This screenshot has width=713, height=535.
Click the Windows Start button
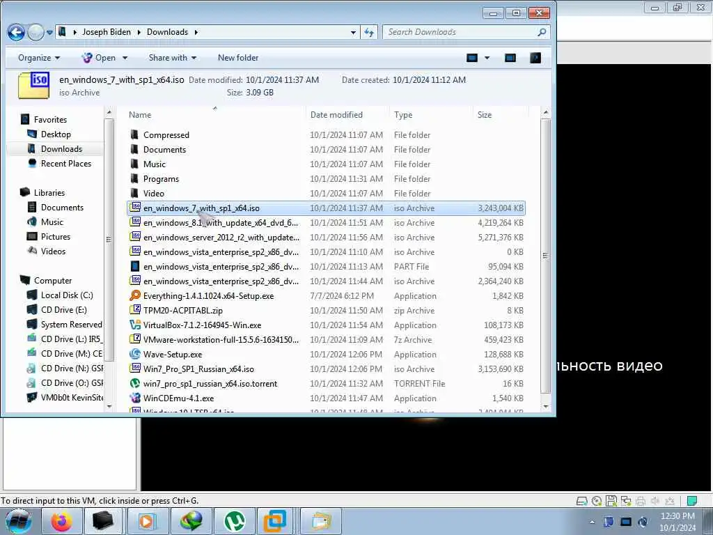click(x=19, y=522)
